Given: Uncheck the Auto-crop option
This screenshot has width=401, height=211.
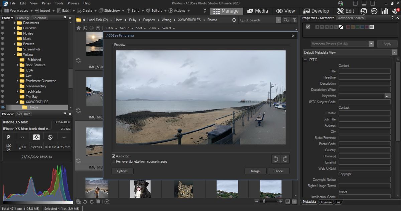Looking at the screenshot, I should point(114,156).
